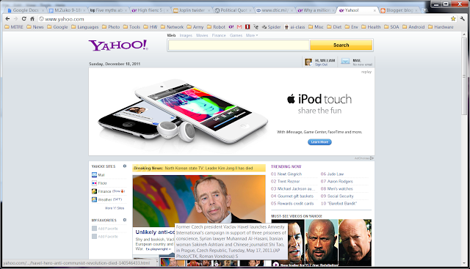
Task: Open the Android bookmarks folder
Action: click(413, 27)
